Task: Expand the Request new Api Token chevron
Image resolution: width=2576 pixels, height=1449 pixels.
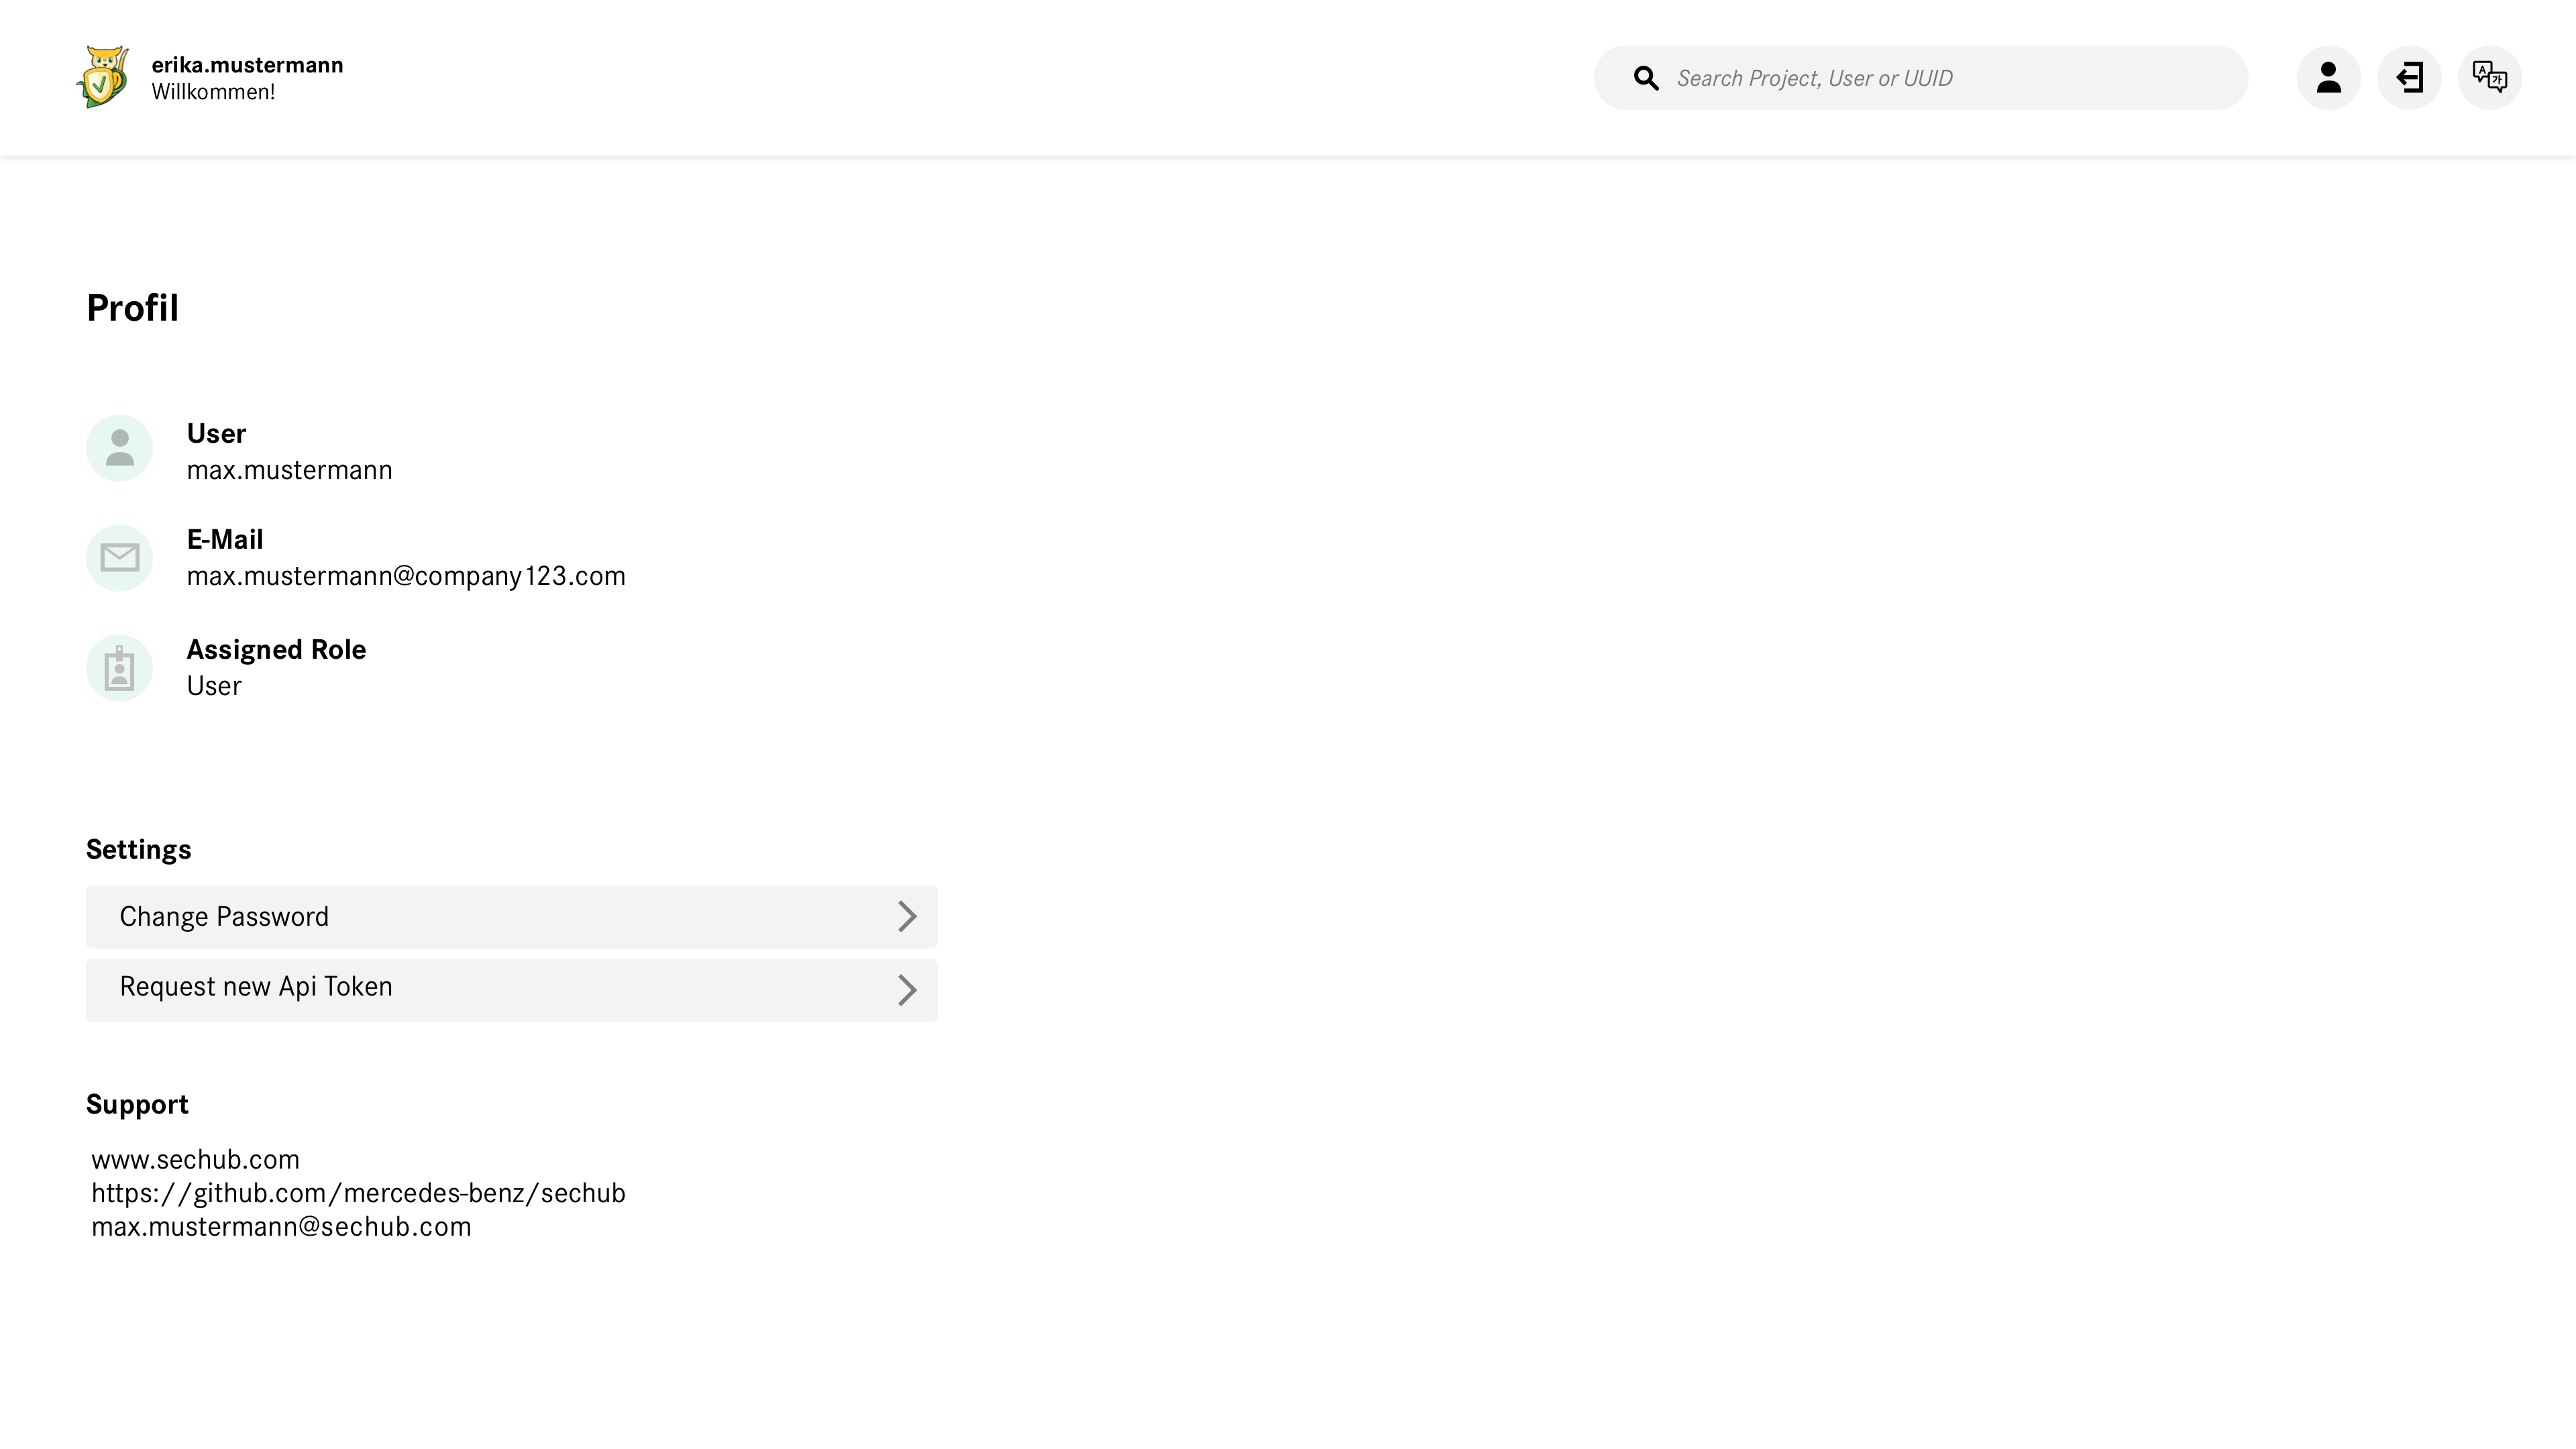Action: point(908,990)
